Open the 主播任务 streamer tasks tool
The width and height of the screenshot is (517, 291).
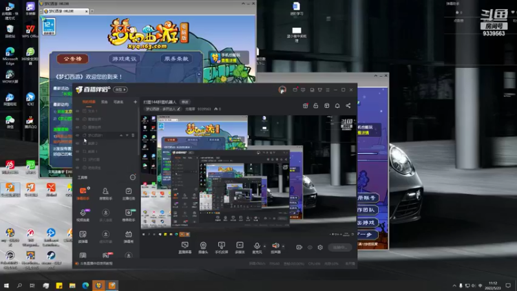pyautogui.click(x=128, y=193)
